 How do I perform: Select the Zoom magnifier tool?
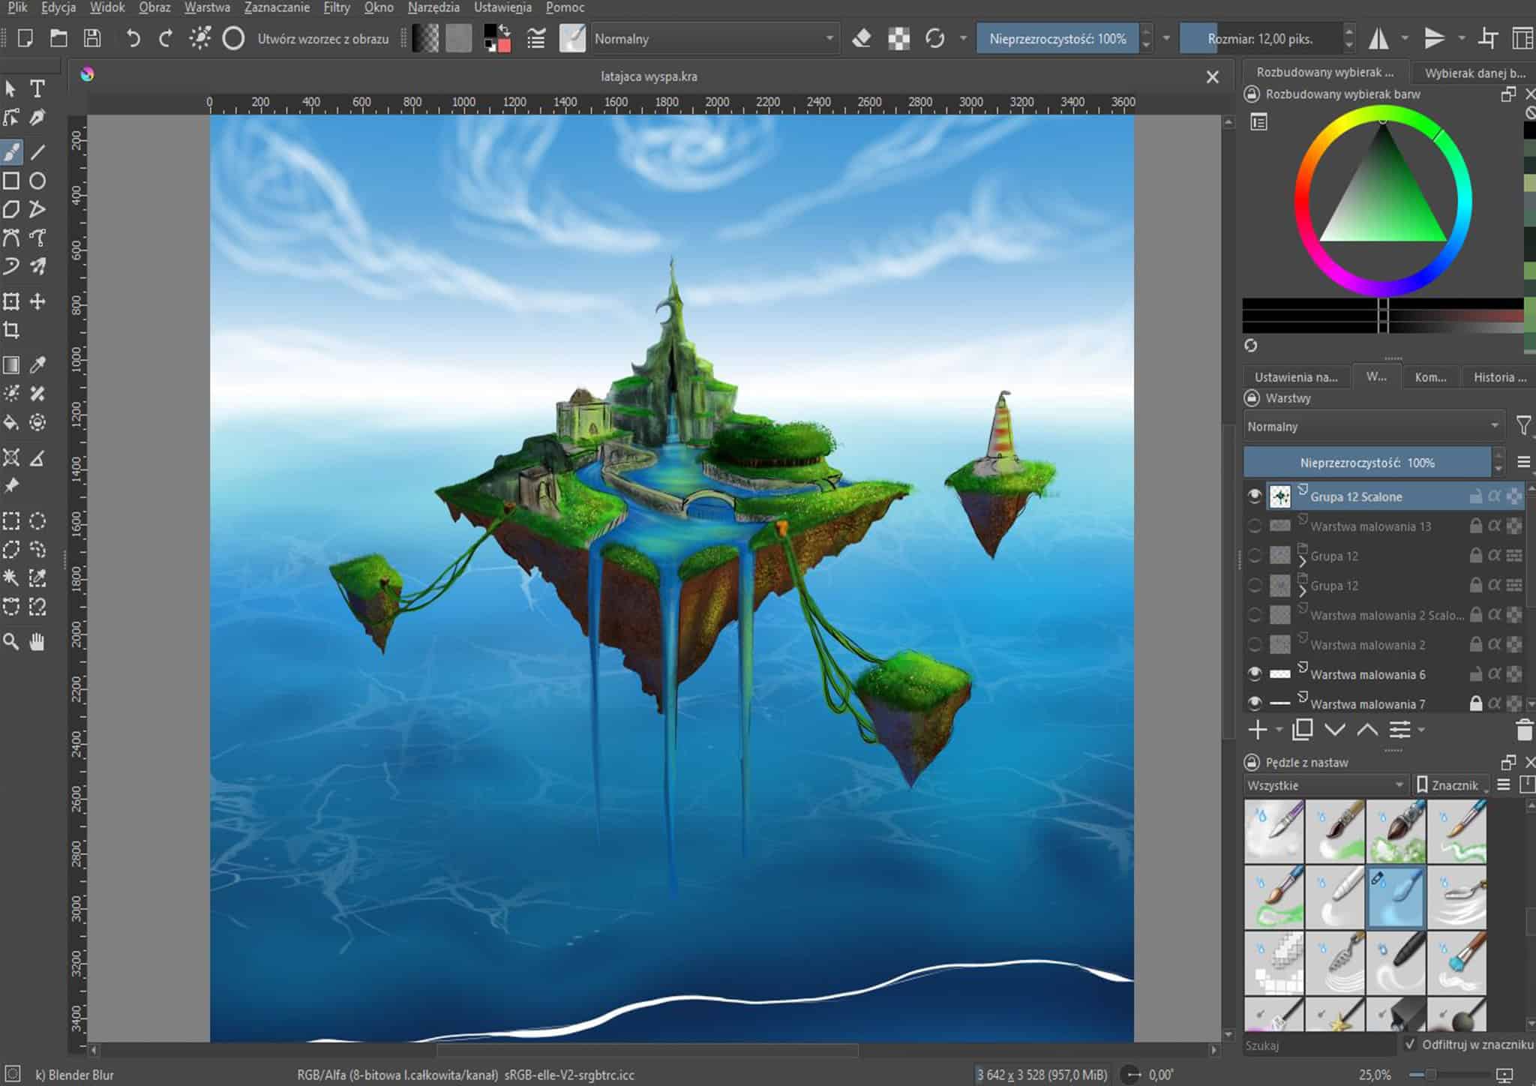(11, 641)
